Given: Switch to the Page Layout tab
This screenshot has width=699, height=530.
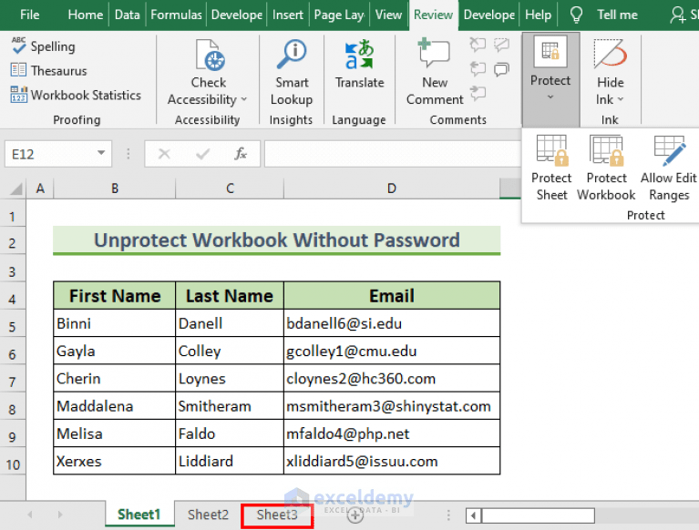Looking at the screenshot, I should coord(339,15).
